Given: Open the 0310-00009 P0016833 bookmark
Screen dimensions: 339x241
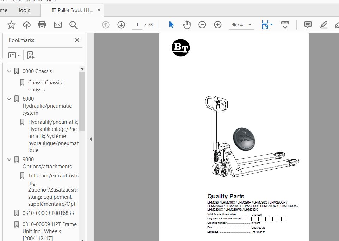Looking at the screenshot, I should point(48,213).
